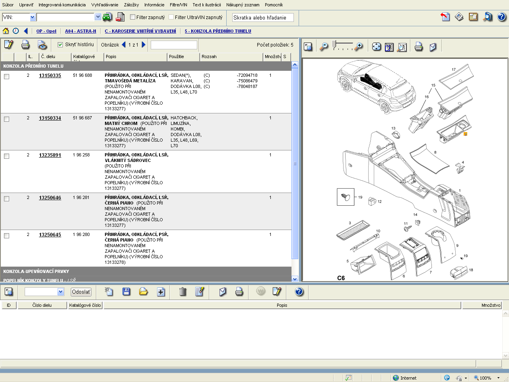This screenshot has height=382, width=509.
Task: Click the history clock icon
Action: [x=16, y=31]
